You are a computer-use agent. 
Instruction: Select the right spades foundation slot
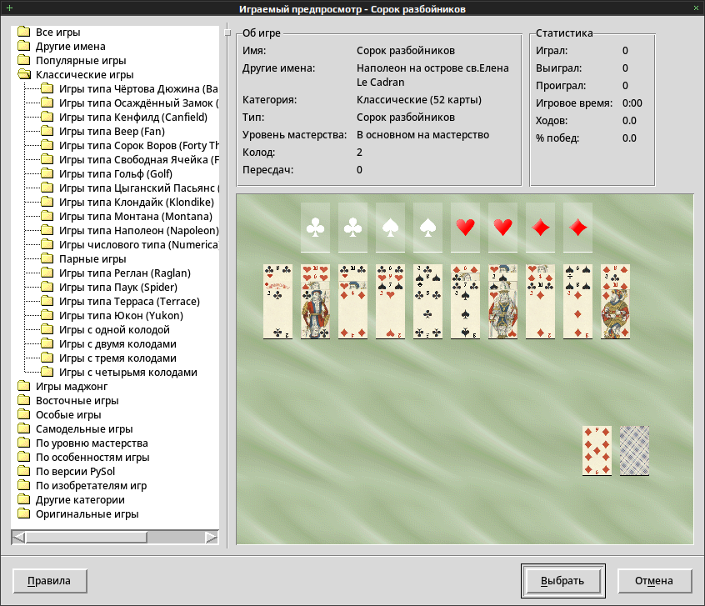click(x=427, y=228)
